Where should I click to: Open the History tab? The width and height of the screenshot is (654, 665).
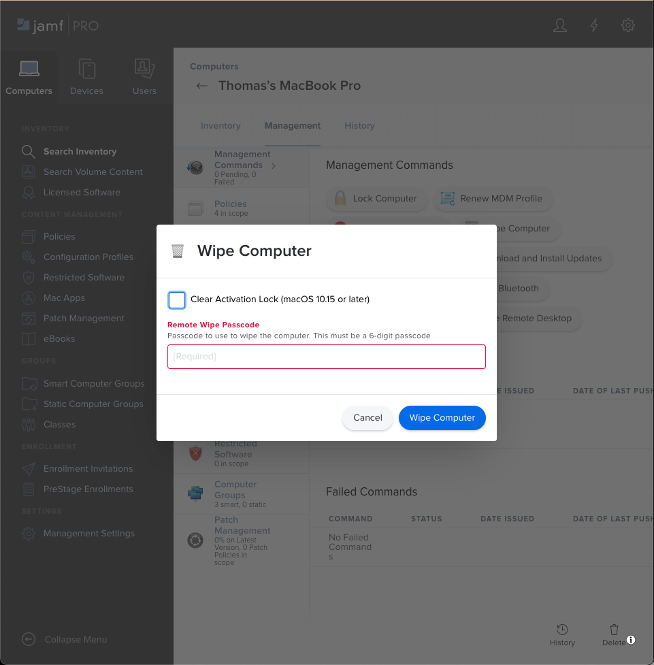coord(359,125)
